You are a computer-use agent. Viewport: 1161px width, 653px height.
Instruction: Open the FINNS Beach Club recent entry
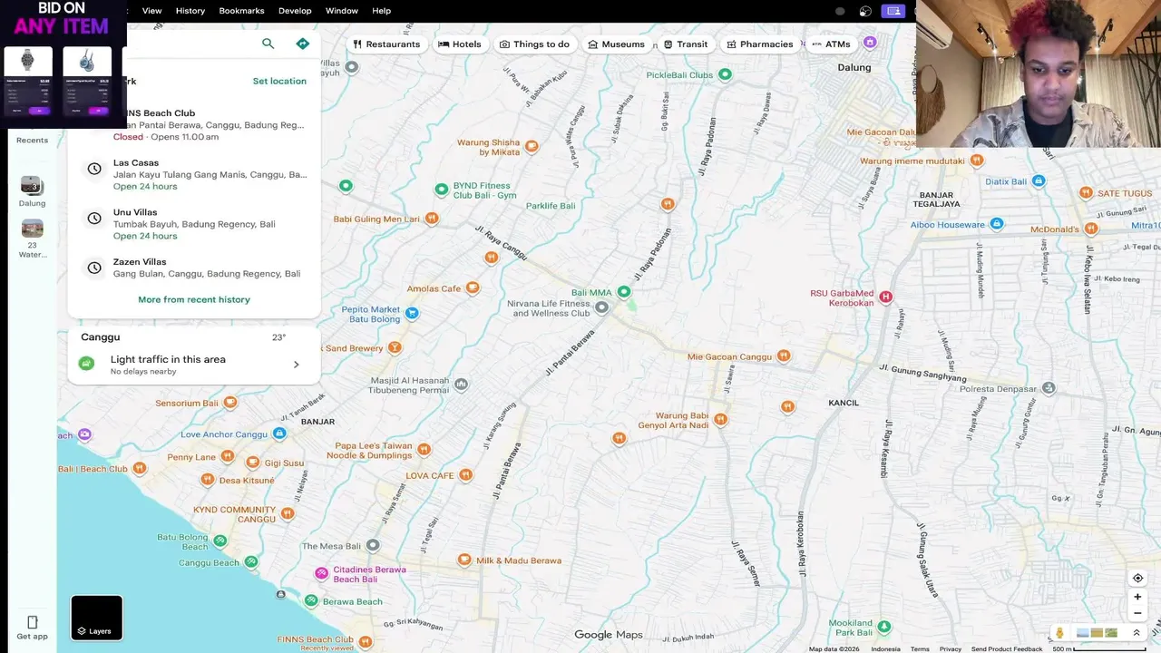[x=194, y=125]
